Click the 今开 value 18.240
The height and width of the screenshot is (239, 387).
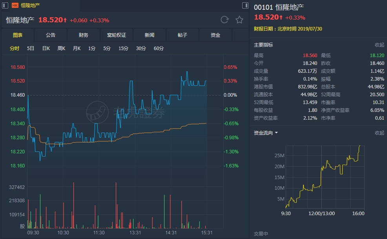click(310, 63)
